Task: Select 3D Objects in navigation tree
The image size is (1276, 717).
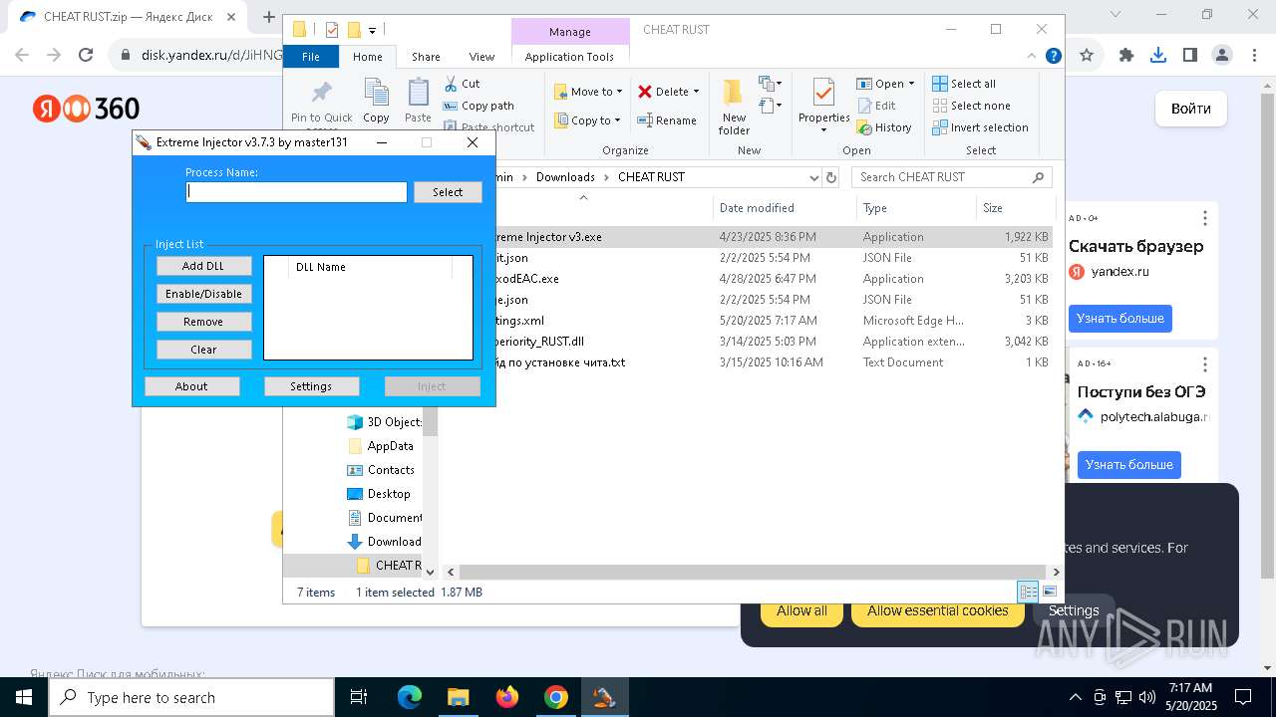Action: pos(385,422)
